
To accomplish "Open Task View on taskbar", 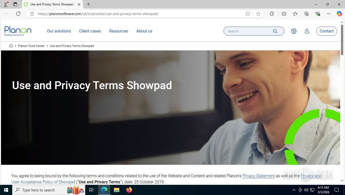I will click(x=91, y=190).
